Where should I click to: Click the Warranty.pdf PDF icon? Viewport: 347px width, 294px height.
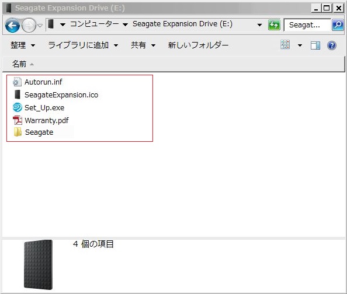tap(18, 120)
